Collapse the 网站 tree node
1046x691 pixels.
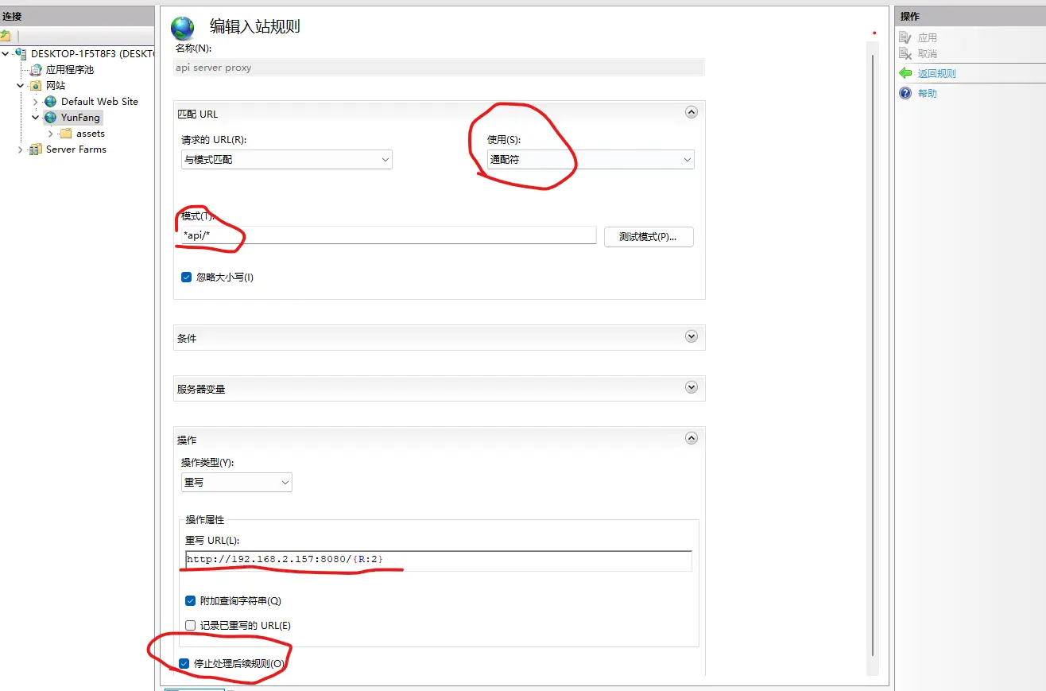coord(21,86)
